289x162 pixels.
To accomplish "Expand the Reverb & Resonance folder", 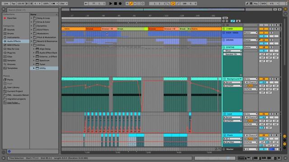I will (x=31, y=41).
